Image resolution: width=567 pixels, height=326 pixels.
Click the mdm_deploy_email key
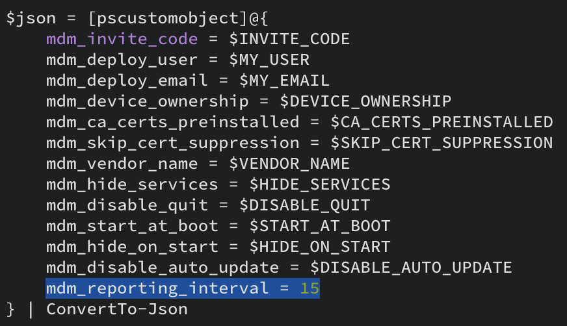[x=127, y=81]
